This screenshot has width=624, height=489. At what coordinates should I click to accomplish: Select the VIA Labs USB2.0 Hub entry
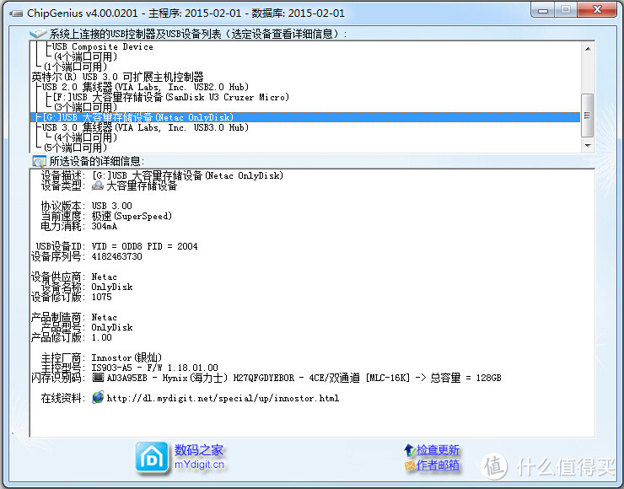pos(145,87)
